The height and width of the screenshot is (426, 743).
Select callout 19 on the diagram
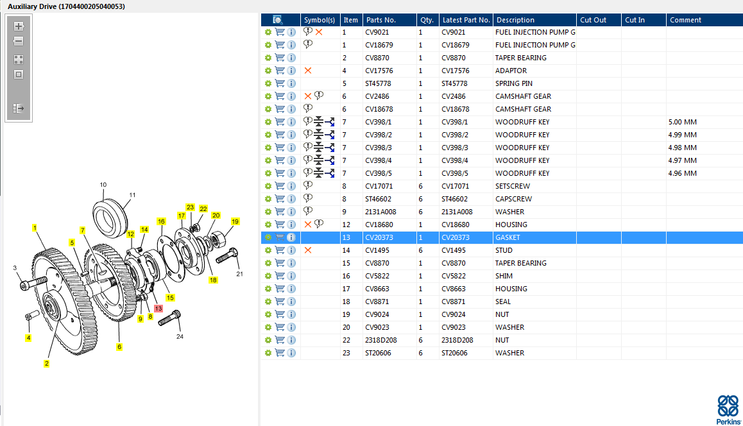(x=235, y=221)
